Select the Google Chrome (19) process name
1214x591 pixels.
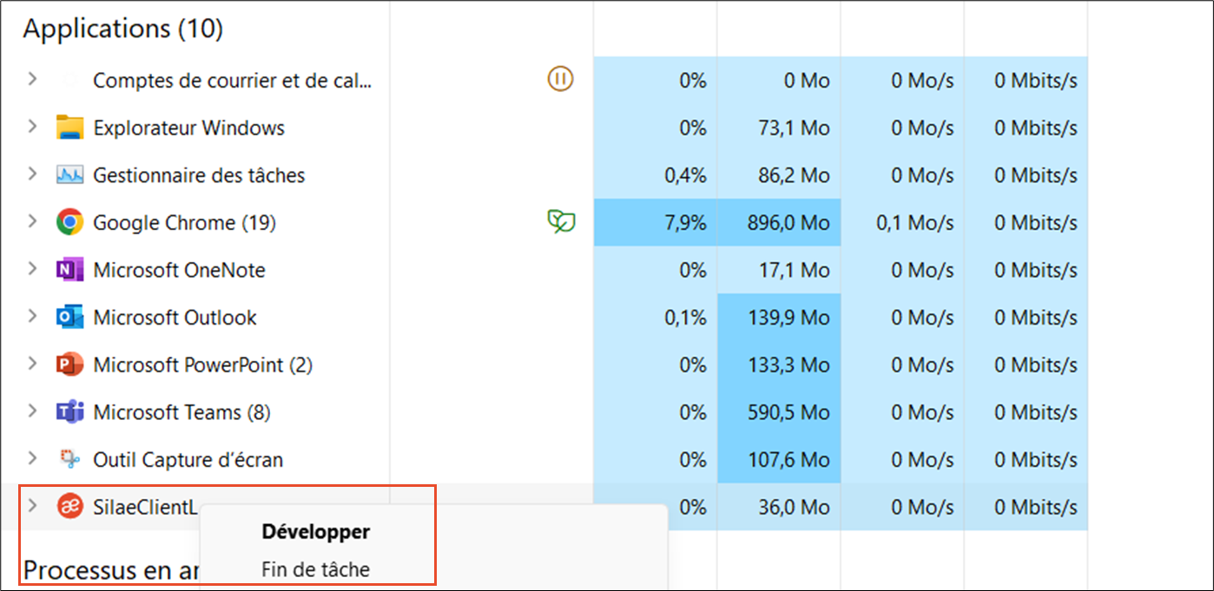coord(184,223)
